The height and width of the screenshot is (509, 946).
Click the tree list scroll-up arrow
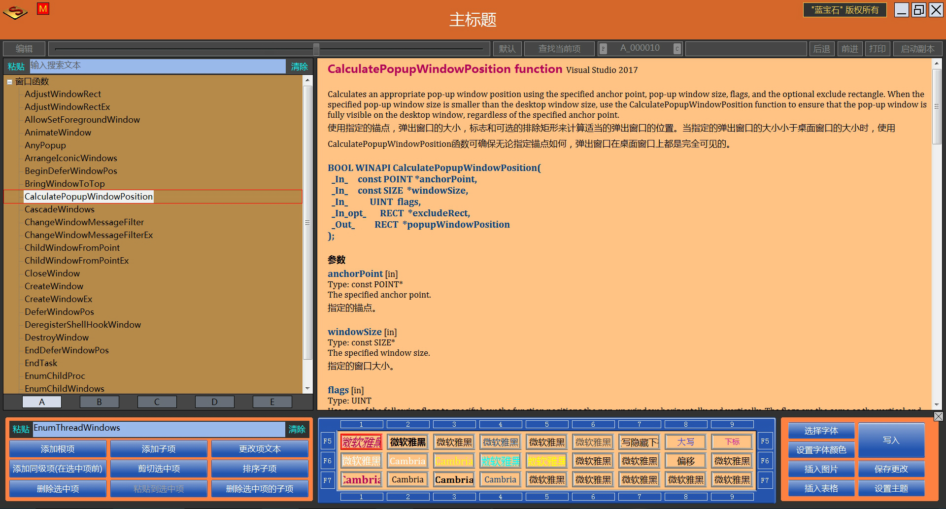(x=307, y=80)
